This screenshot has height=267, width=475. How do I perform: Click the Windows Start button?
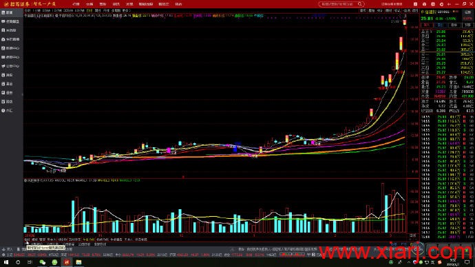[x=6, y=262]
